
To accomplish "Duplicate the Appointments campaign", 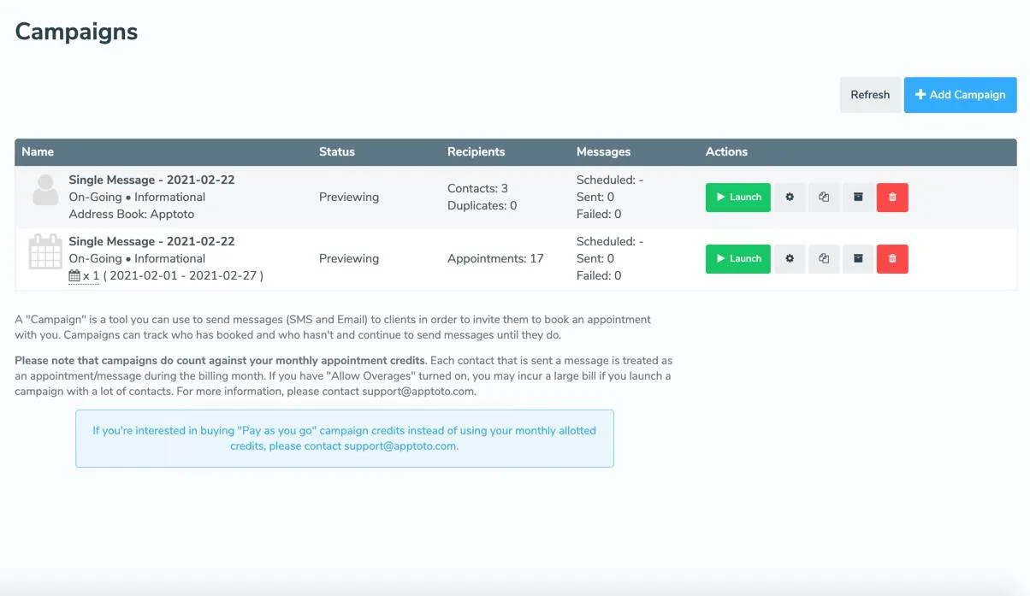I will (x=824, y=258).
